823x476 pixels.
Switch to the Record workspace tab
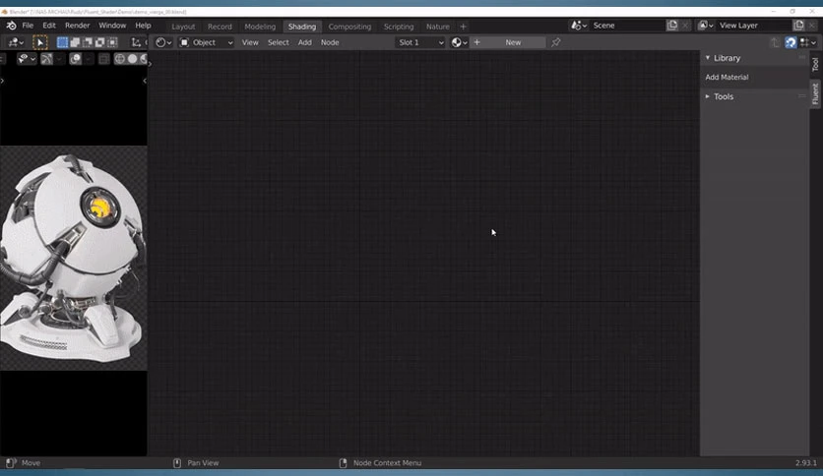pos(220,27)
